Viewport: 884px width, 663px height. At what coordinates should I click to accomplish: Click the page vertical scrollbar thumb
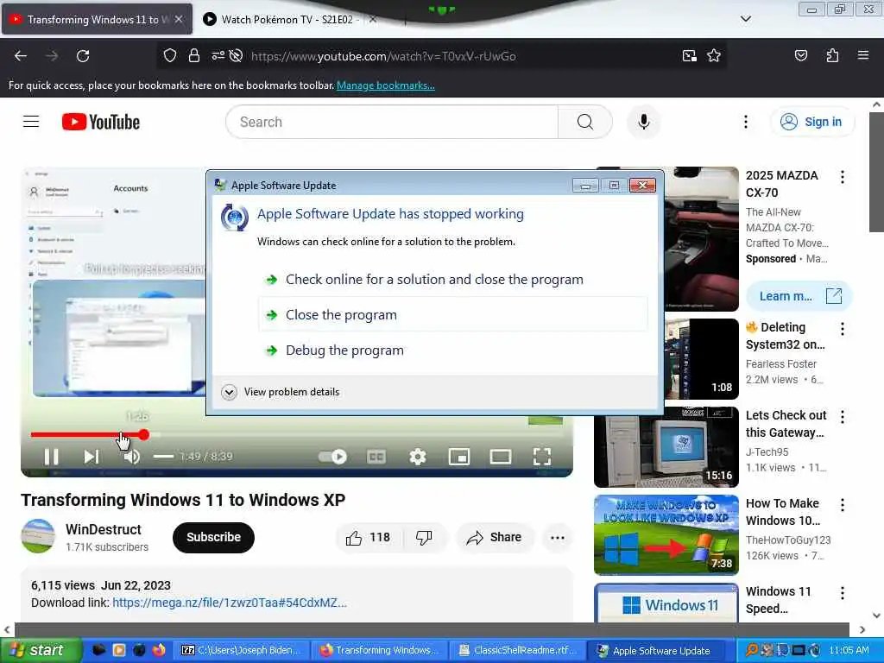click(x=876, y=172)
